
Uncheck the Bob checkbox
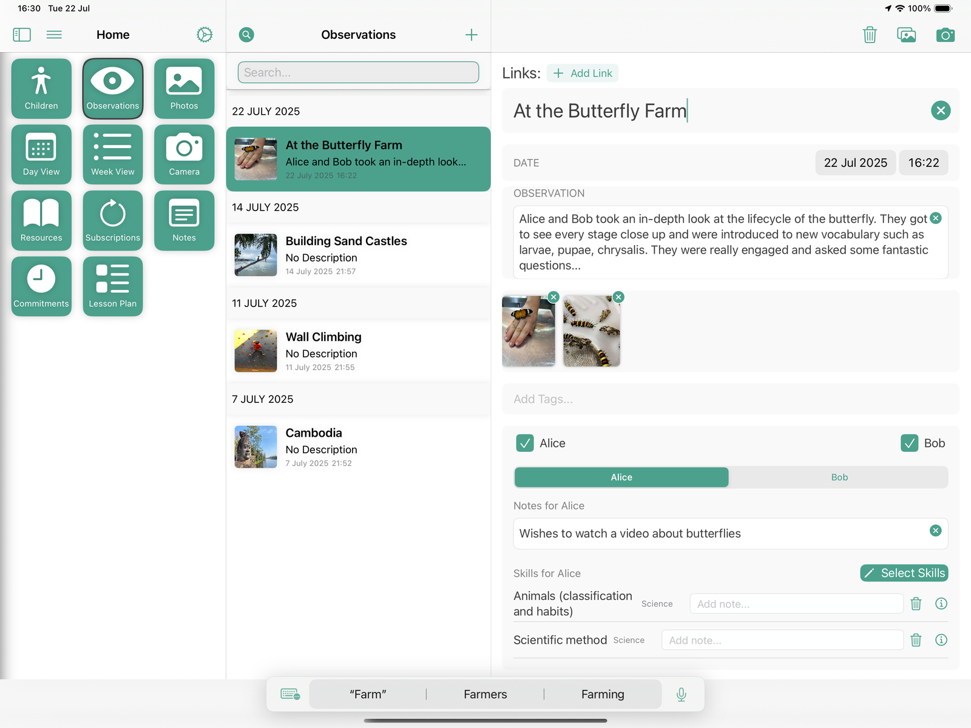909,443
